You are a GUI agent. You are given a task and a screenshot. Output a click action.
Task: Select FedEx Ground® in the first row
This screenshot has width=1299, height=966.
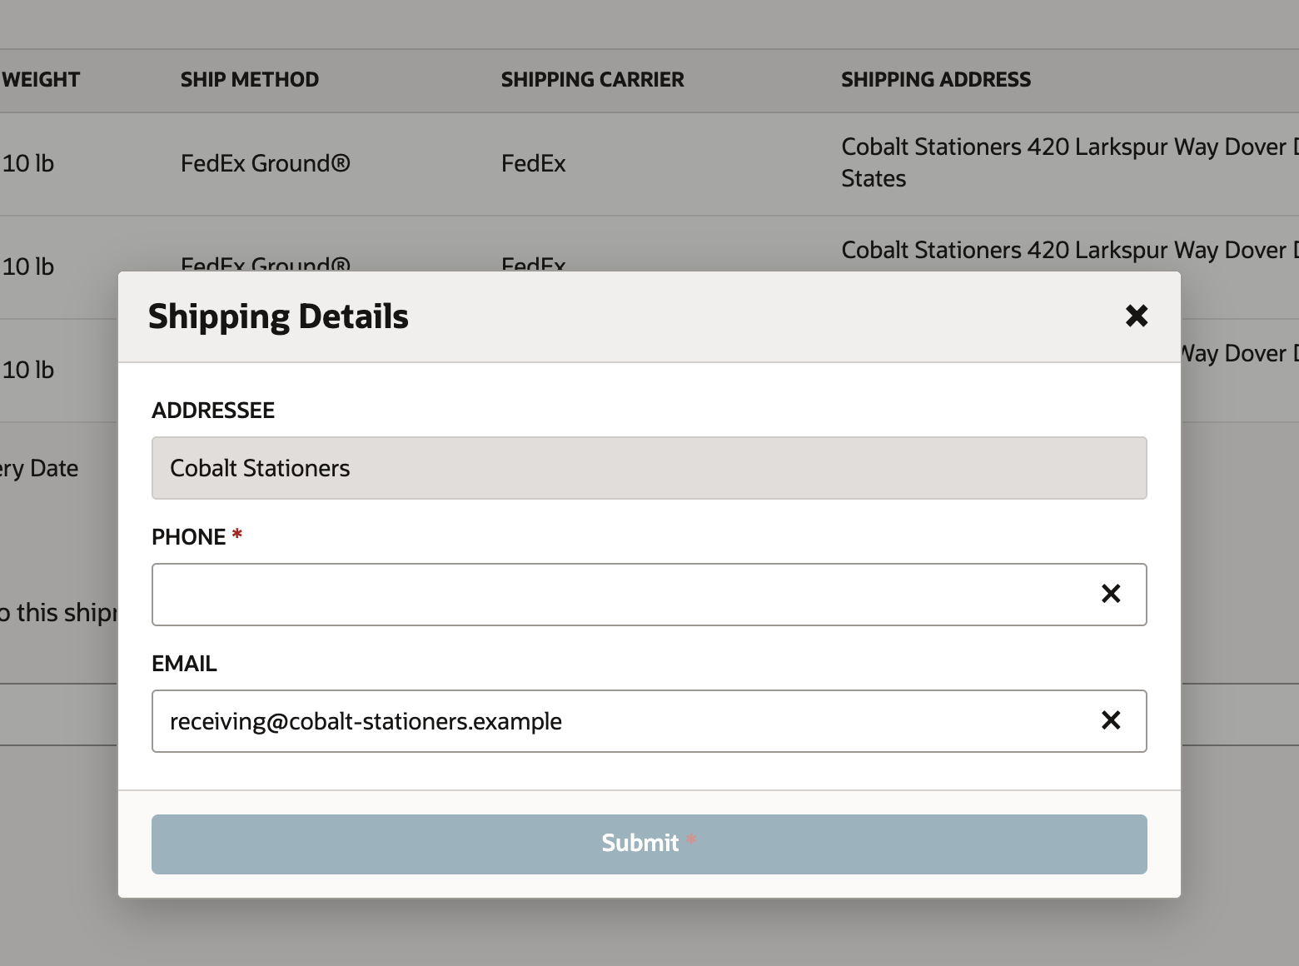266,163
